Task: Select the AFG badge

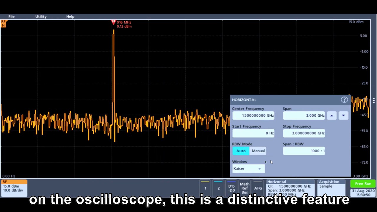Action: tap(258, 188)
